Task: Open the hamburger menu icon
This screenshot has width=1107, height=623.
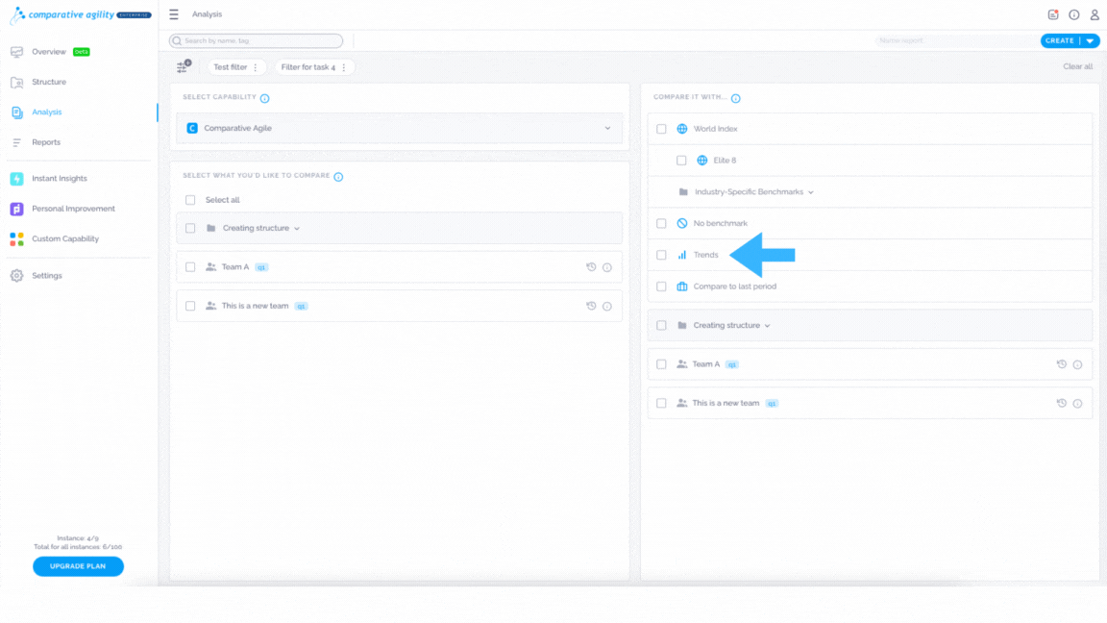Action: tap(174, 14)
